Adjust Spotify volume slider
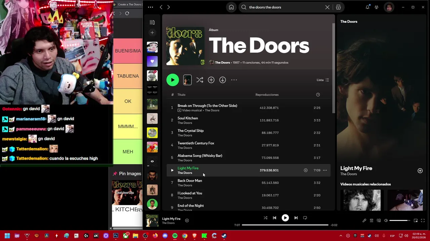The height and width of the screenshot is (241, 430). point(400,221)
